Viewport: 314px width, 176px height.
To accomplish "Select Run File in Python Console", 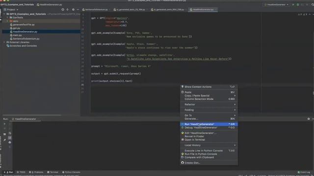I will point(209,154).
